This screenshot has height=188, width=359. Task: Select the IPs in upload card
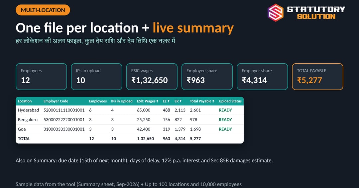97,77
